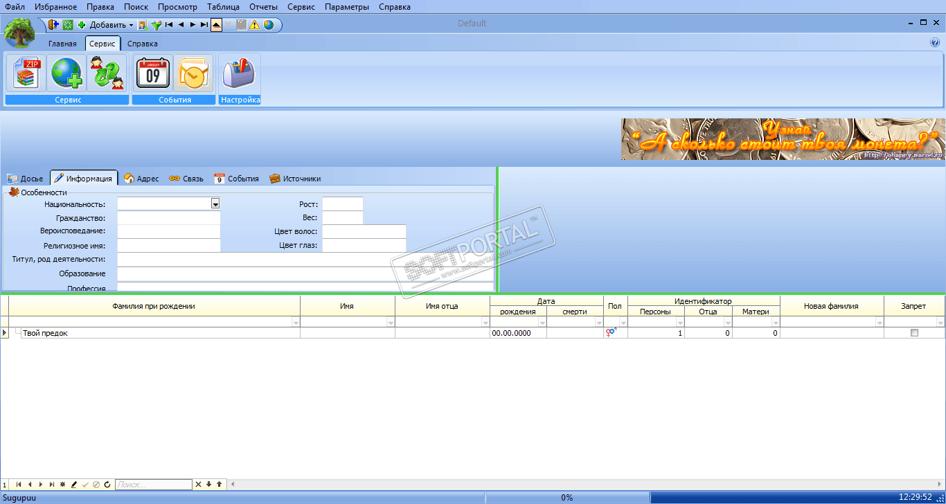Click the funnel filter icon in quick toolbar

[x=157, y=25]
